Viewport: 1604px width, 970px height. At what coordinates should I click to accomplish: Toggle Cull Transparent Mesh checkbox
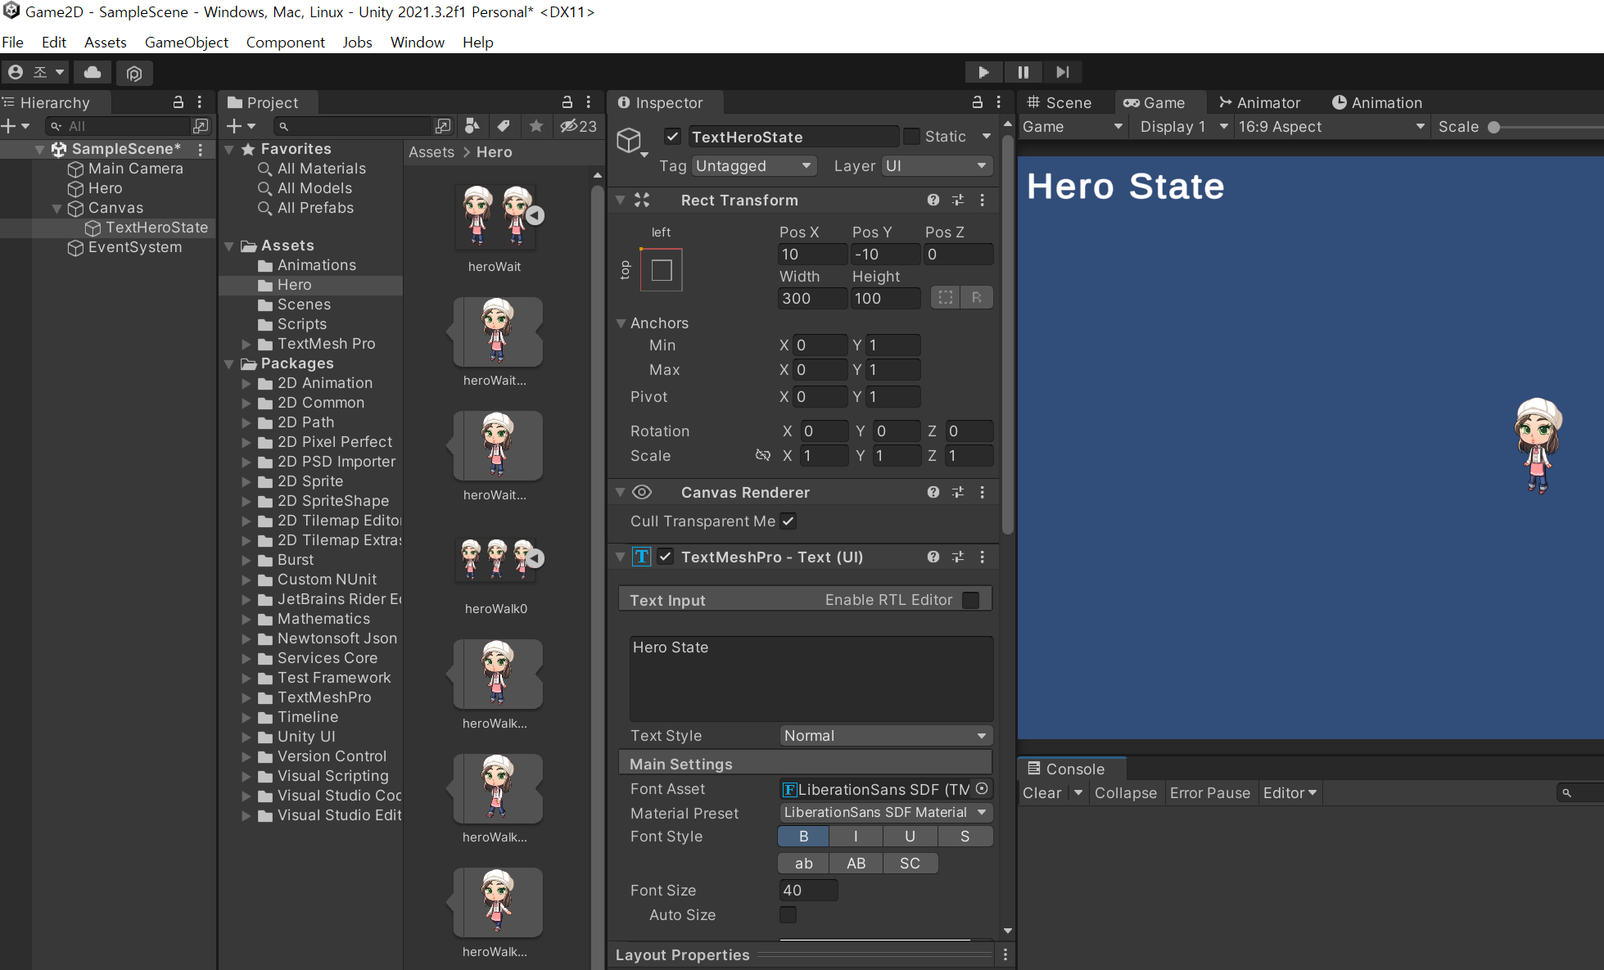(788, 521)
